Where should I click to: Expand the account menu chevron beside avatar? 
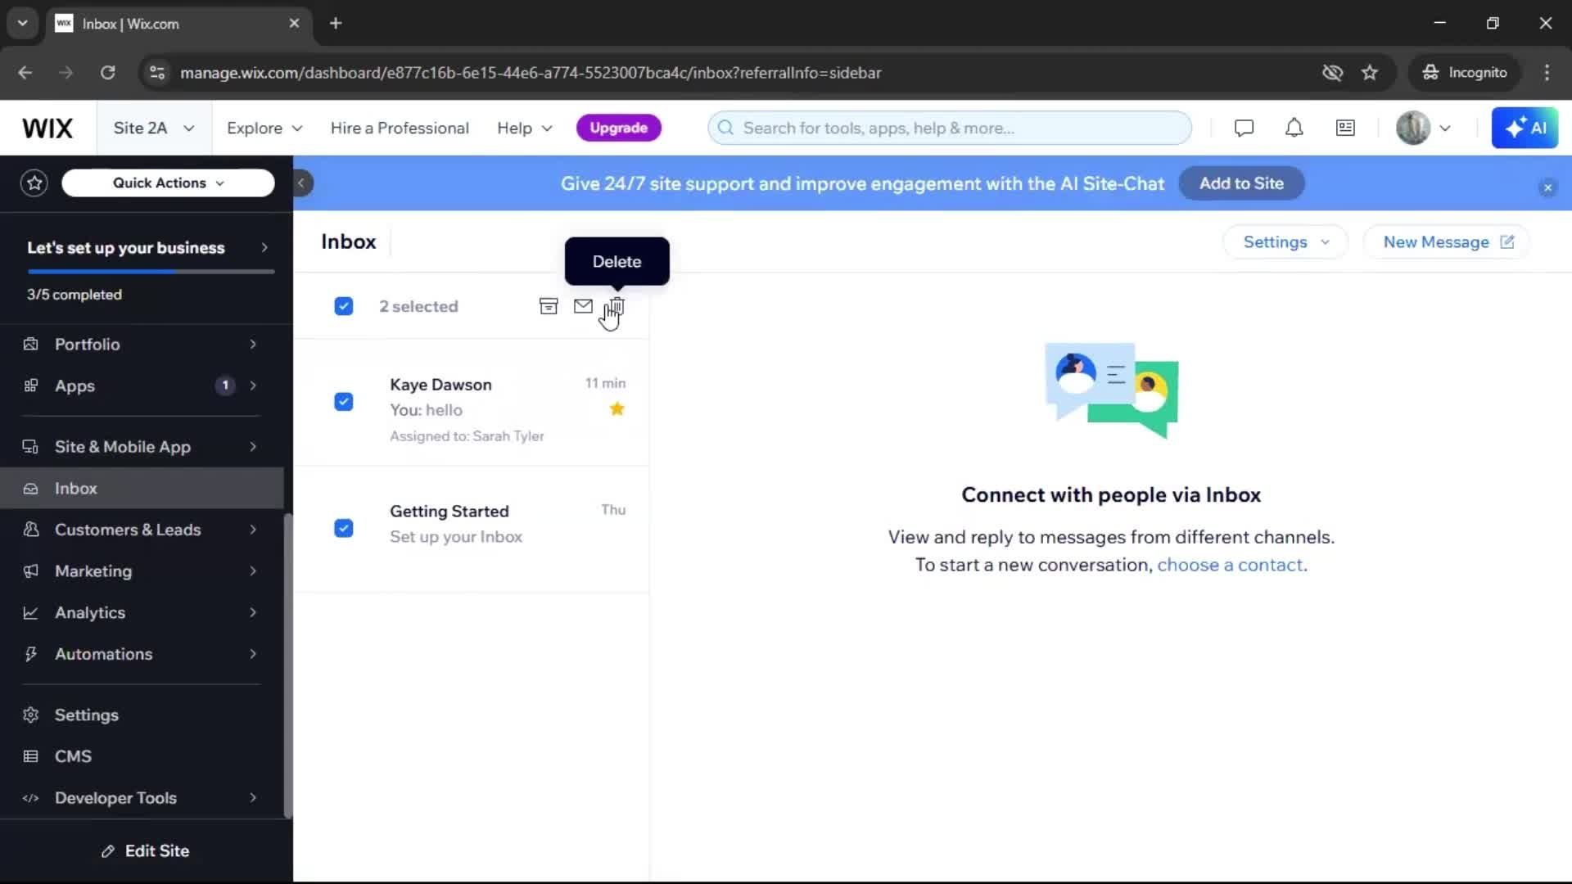tap(1445, 129)
